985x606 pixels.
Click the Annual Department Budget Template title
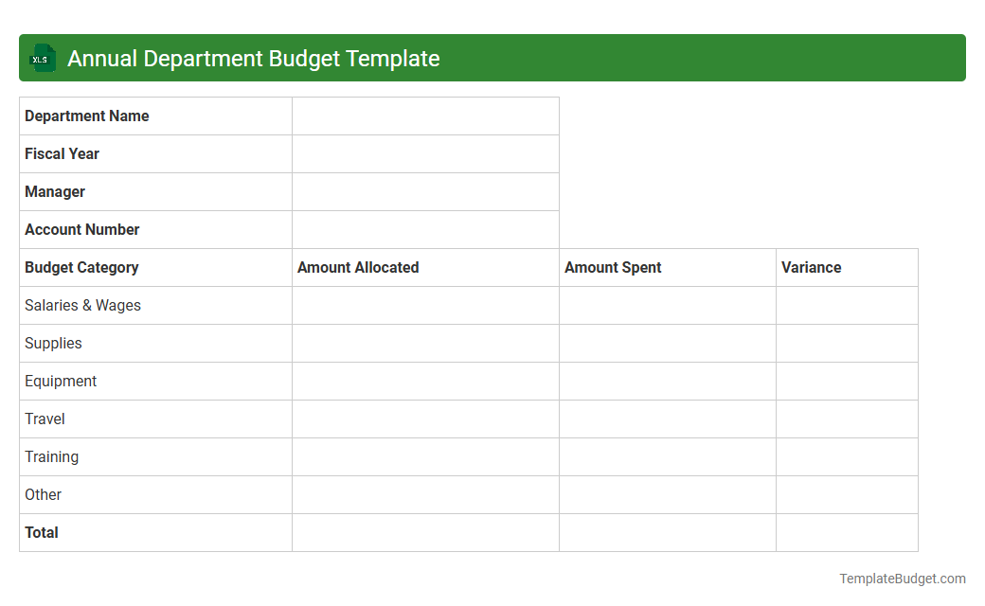253,58
